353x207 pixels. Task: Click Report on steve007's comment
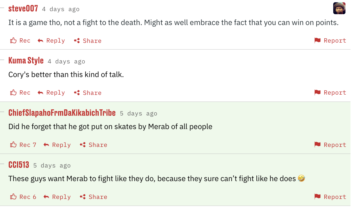(335, 41)
